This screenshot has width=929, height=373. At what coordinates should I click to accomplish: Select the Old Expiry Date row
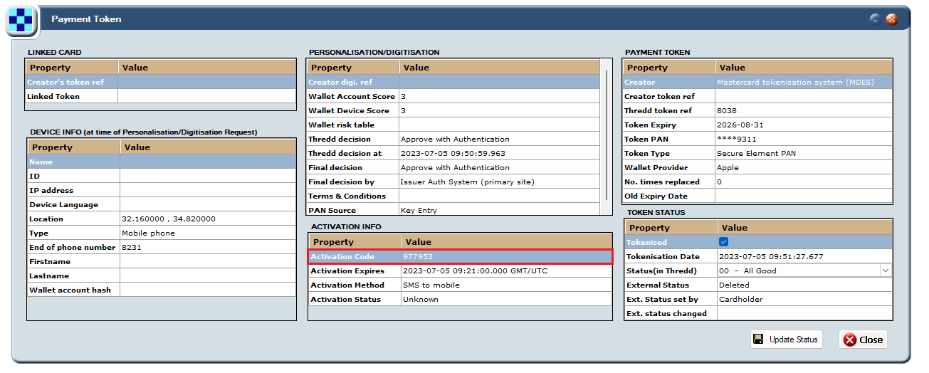757,196
